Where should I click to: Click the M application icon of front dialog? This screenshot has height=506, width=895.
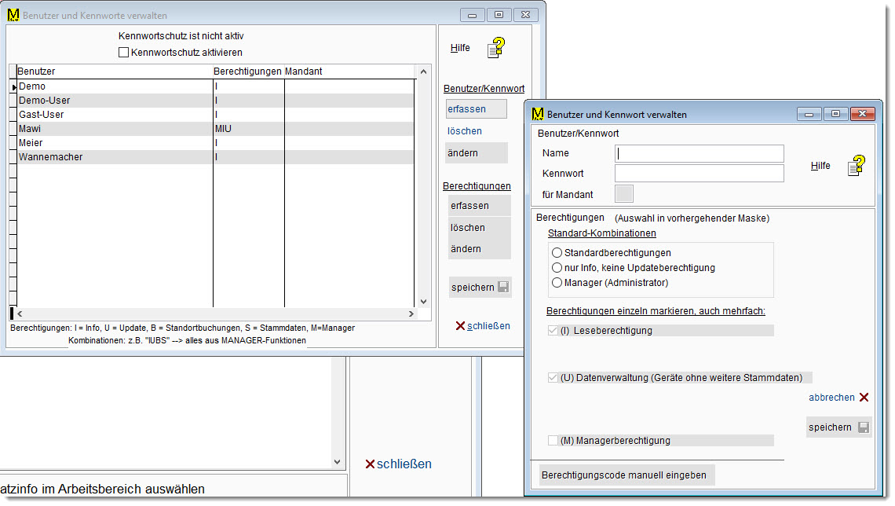tap(538, 114)
